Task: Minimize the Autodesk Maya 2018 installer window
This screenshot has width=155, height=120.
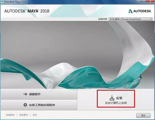Action: coord(139,1)
